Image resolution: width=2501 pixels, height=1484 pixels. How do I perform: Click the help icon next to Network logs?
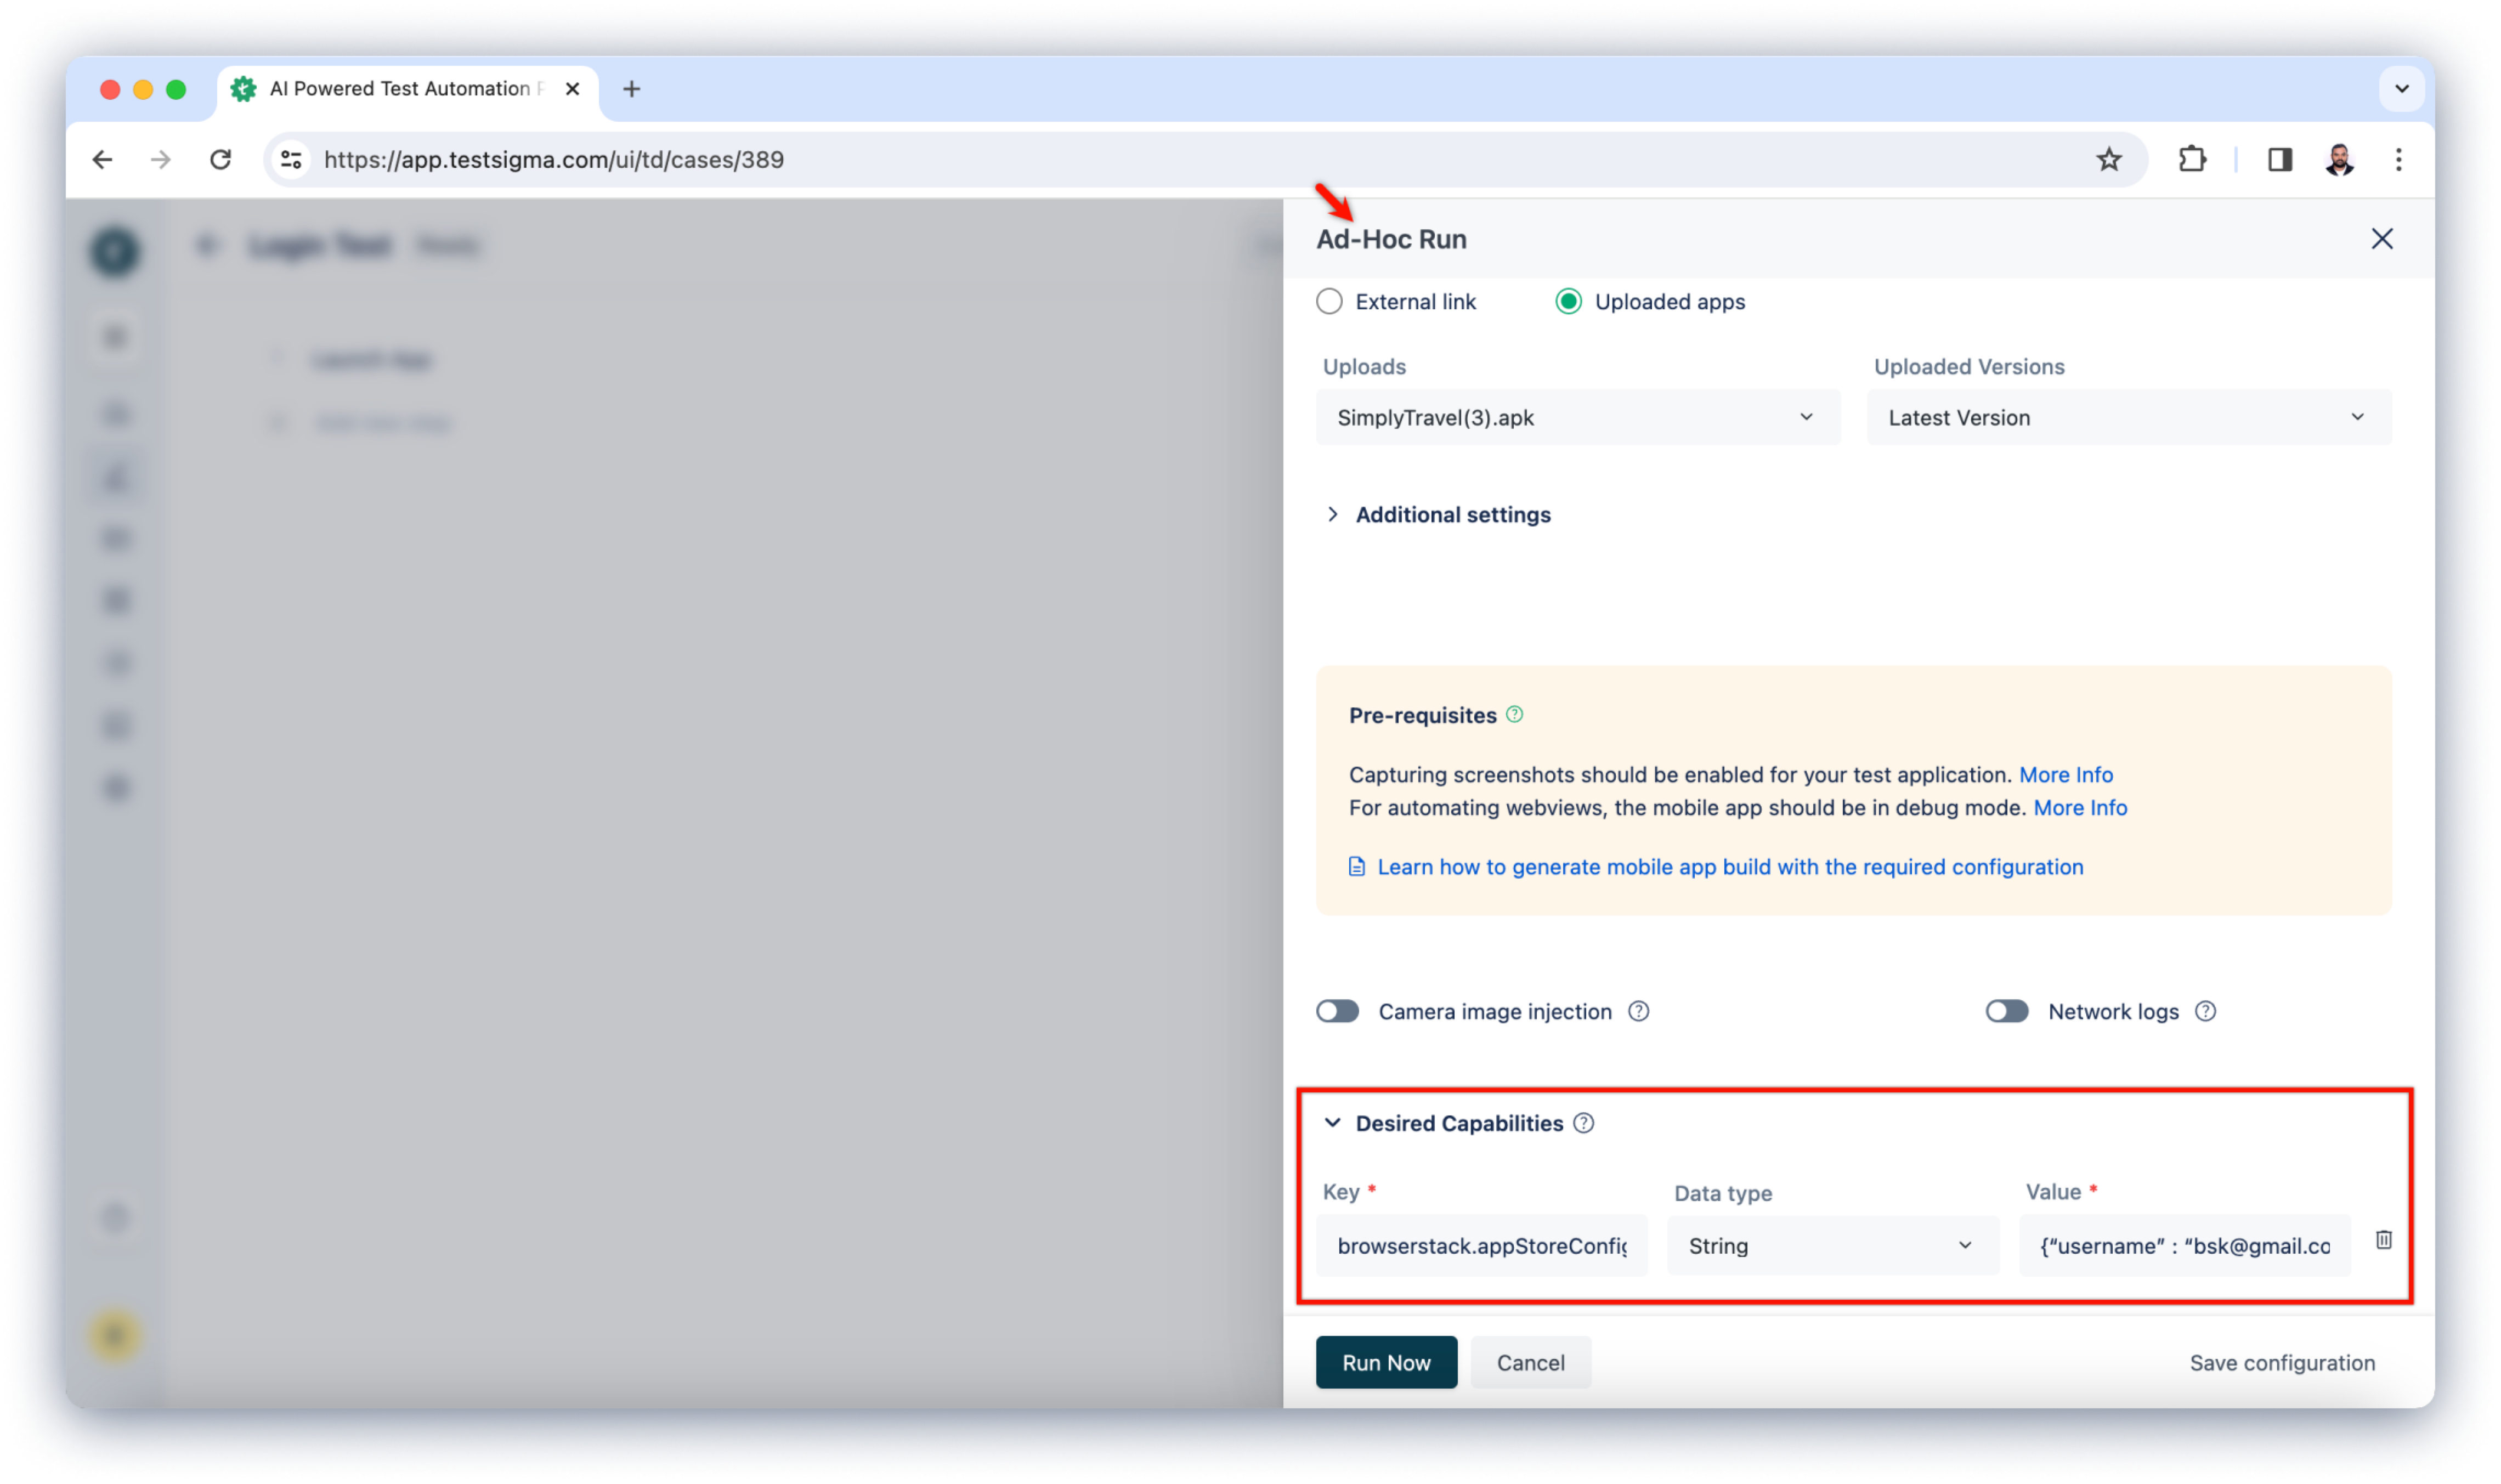coord(2205,1011)
